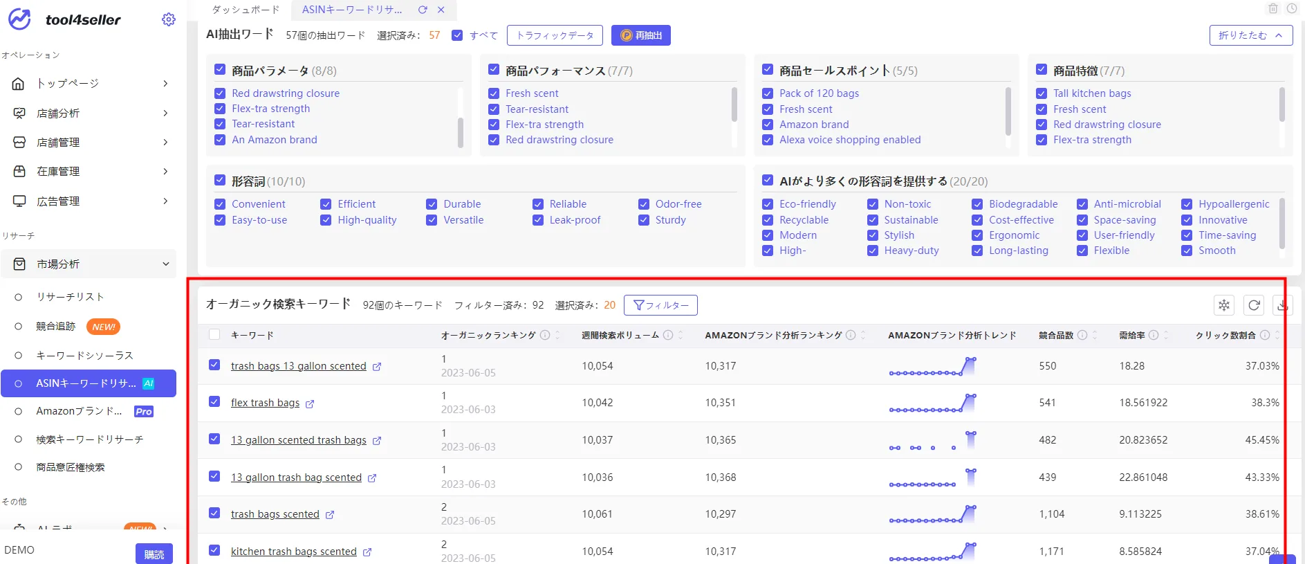
Task: Open keyword link kitchen trash bags scented
Action: pyautogui.click(x=293, y=552)
